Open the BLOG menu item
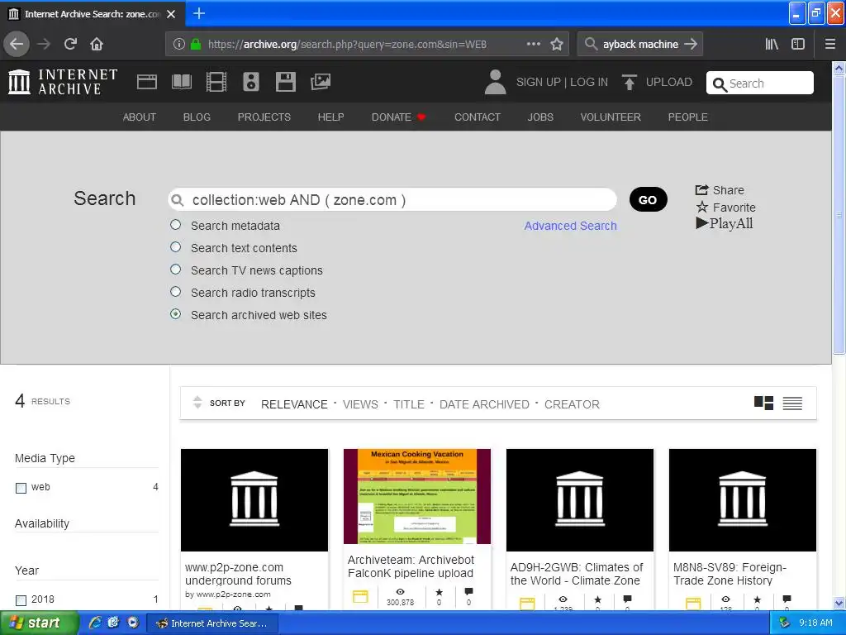Image resolution: width=846 pixels, height=635 pixels. [x=197, y=117]
